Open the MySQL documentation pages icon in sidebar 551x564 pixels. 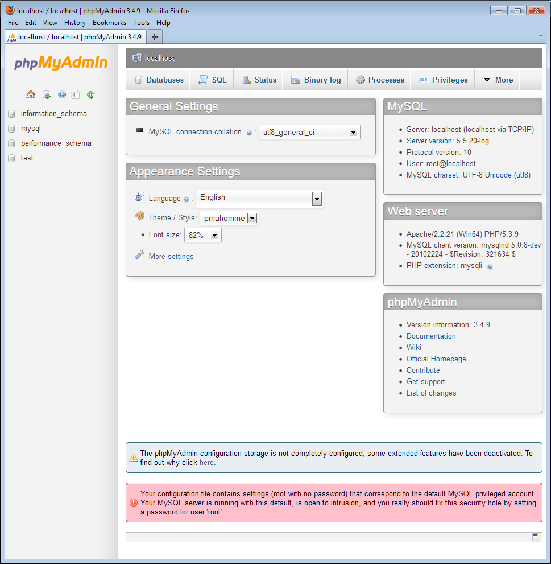(74, 94)
